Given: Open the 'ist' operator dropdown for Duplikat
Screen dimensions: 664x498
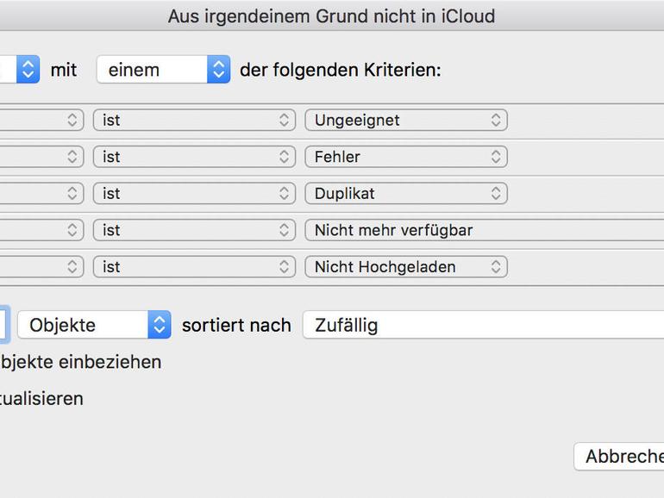Looking at the screenshot, I should (194, 193).
